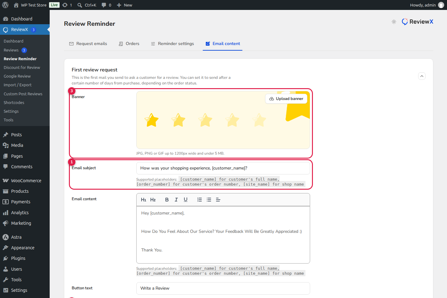Select the Email content tab
Image resolution: width=447 pixels, height=298 pixels.
[x=223, y=44]
